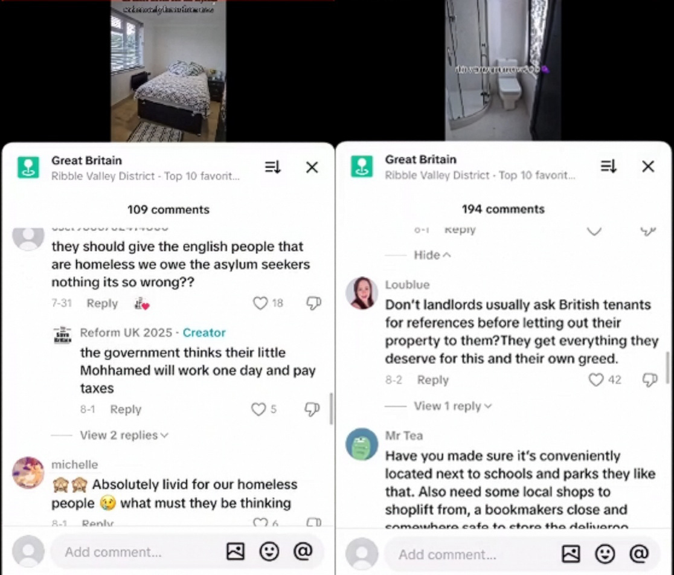Click the sort icon in the 194 comments panel
This screenshot has width=674, height=575.
pyautogui.click(x=608, y=166)
